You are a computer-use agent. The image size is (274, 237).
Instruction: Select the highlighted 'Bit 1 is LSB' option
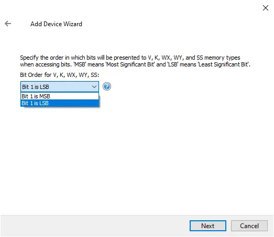click(x=60, y=103)
